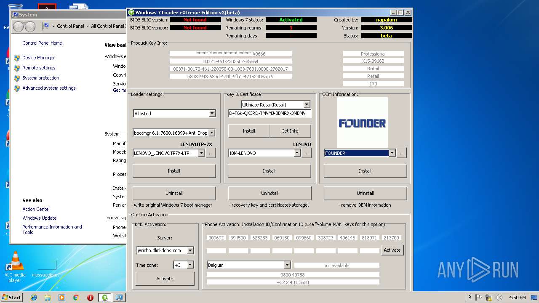The image size is (539, 303).
Task: Click Install under IBM-LENOVO certificate
Action: pos(269,171)
